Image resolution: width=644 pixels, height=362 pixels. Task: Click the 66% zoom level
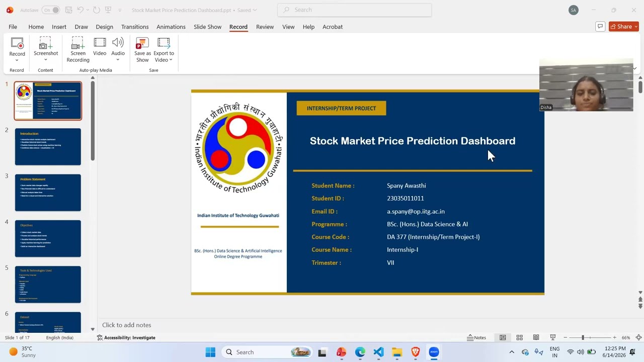pyautogui.click(x=626, y=338)
